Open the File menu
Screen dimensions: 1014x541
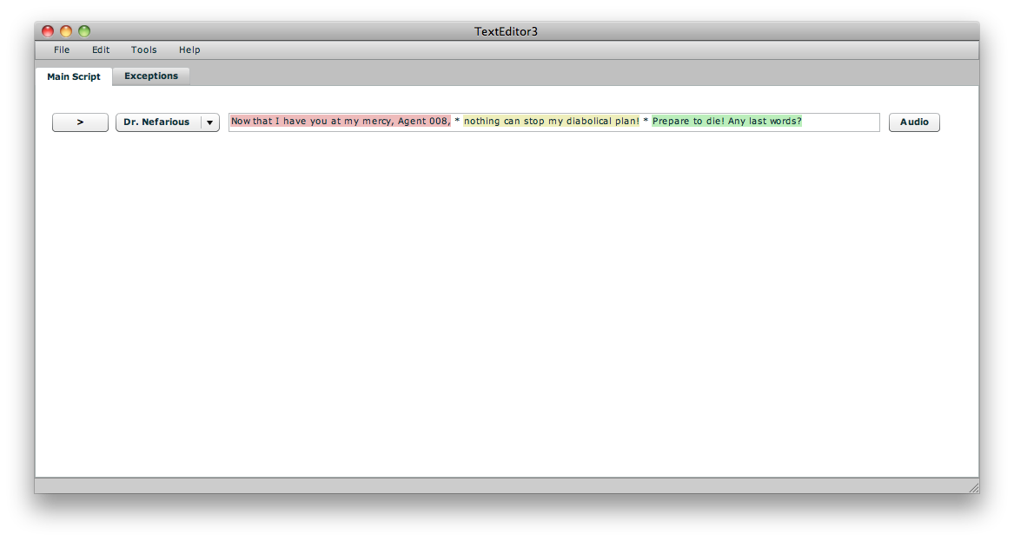pyautogui.click(x=62, y=49)
